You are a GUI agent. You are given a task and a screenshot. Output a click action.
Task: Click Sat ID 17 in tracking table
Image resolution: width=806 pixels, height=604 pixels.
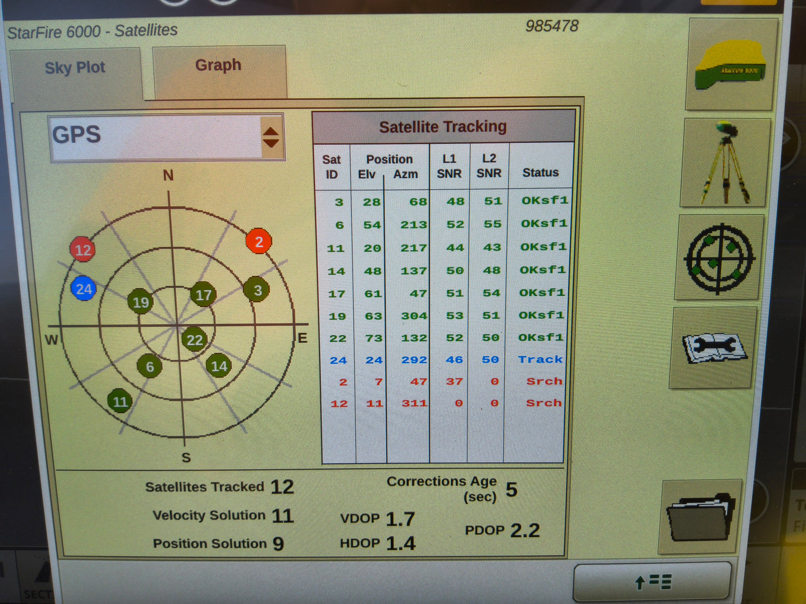[337, 294]
